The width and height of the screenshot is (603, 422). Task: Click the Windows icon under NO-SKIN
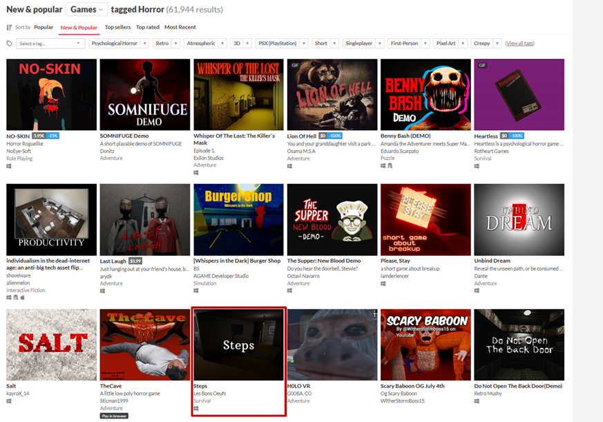pyautogui.click(x=9, y=166)
